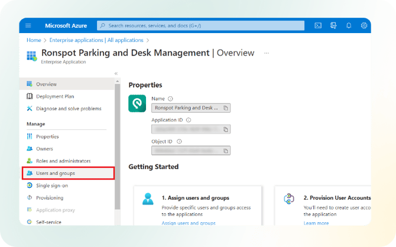Focus the Search resources, services, and docs box
This screenshot has width=396, height=247.
pyautogui.click(x=200, y=25)
